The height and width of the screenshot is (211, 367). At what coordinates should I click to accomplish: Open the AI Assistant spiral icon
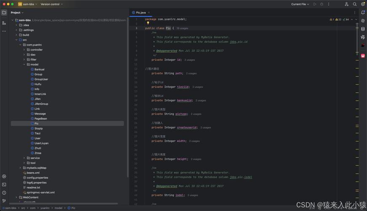(363, 21)
